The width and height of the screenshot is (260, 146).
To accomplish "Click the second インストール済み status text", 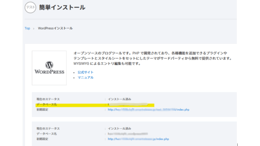I will 119,129.
